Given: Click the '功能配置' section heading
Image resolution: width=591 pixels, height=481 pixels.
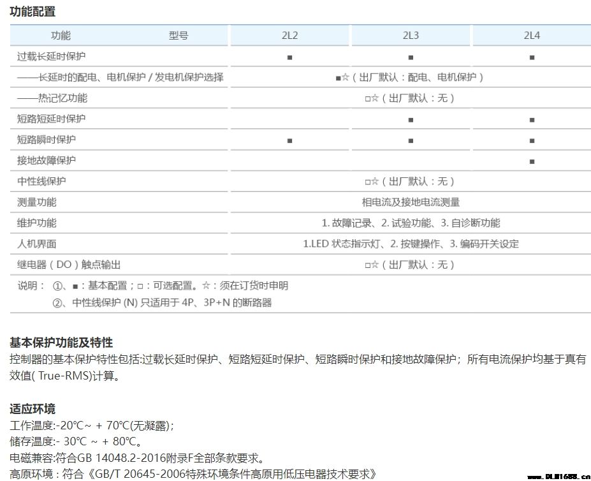Looking at the screenshot, I should pos(33,11).
